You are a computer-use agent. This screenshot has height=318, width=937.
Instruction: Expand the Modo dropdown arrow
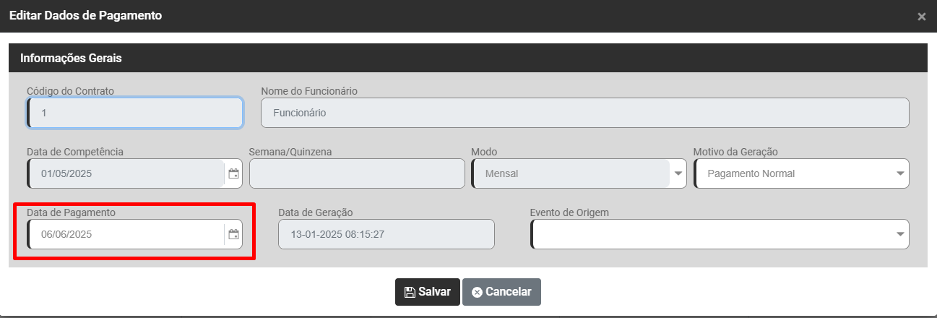point(678,173)
